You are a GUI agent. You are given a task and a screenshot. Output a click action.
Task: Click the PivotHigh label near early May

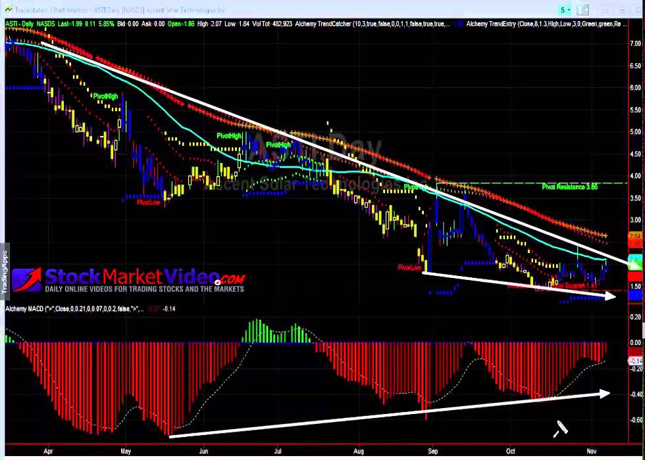click(105, 96)
